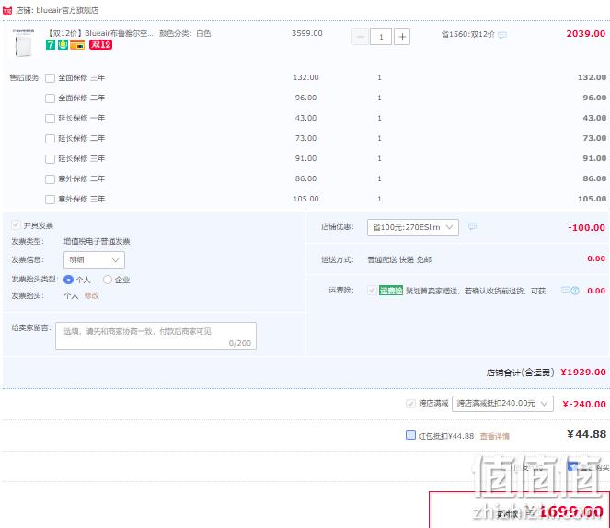The width and height of the screenshot is (610, 528).
Task: Click the seller message text box
Action: [x=156, y=336]
